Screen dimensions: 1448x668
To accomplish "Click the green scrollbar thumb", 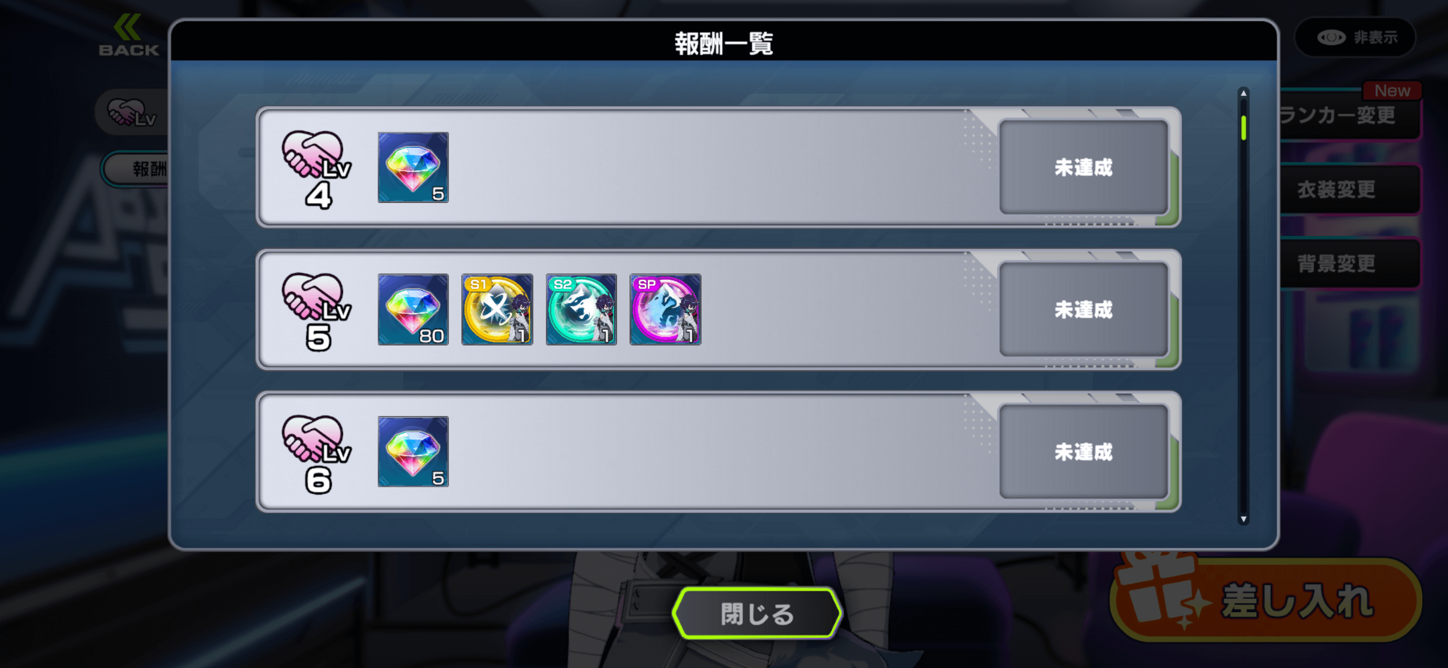I will (x=1243, y=128).
